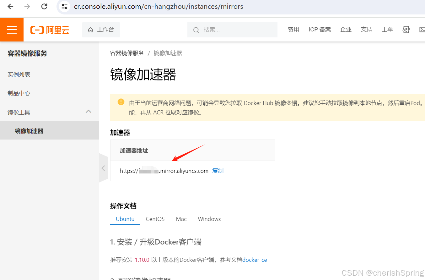Click the 复制 copy link

(218, 171)
